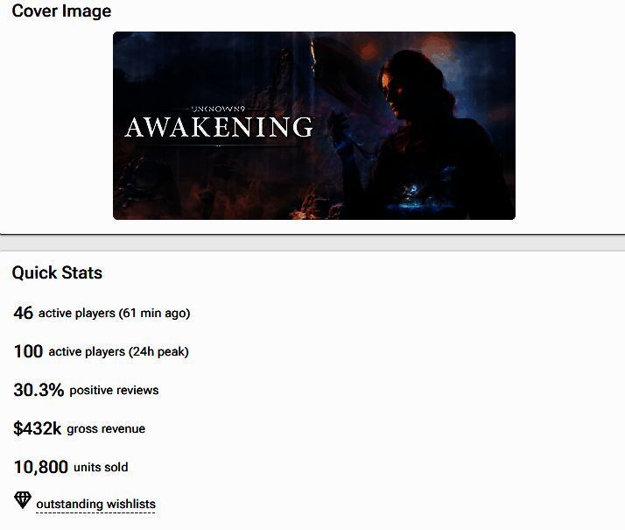Click the $432k revenue figure
Screen dimensions: 625x530
coord(37,428)
